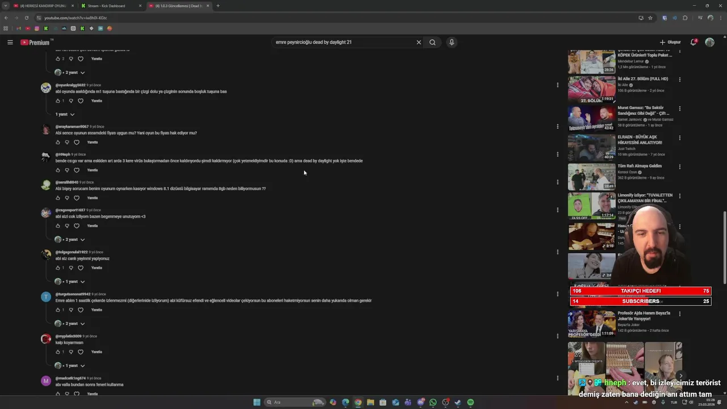Bookmark this page with the star icon
The image size is (727, 409).
(x=650, y=18)
